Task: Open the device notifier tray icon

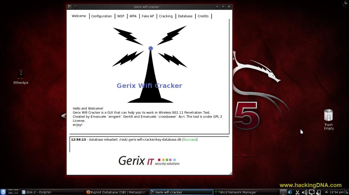Action: point(319,192)
